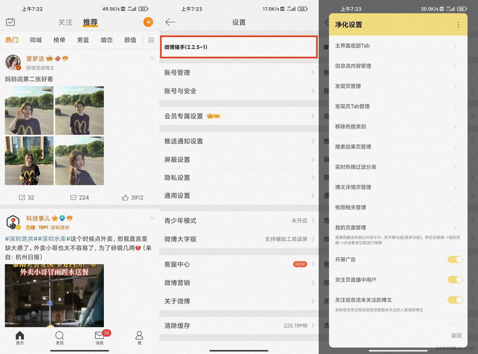The width and height of the screenshot is (478, 354).
Task: Like the post with 3912 likes
Action: [x=132, y=197]
